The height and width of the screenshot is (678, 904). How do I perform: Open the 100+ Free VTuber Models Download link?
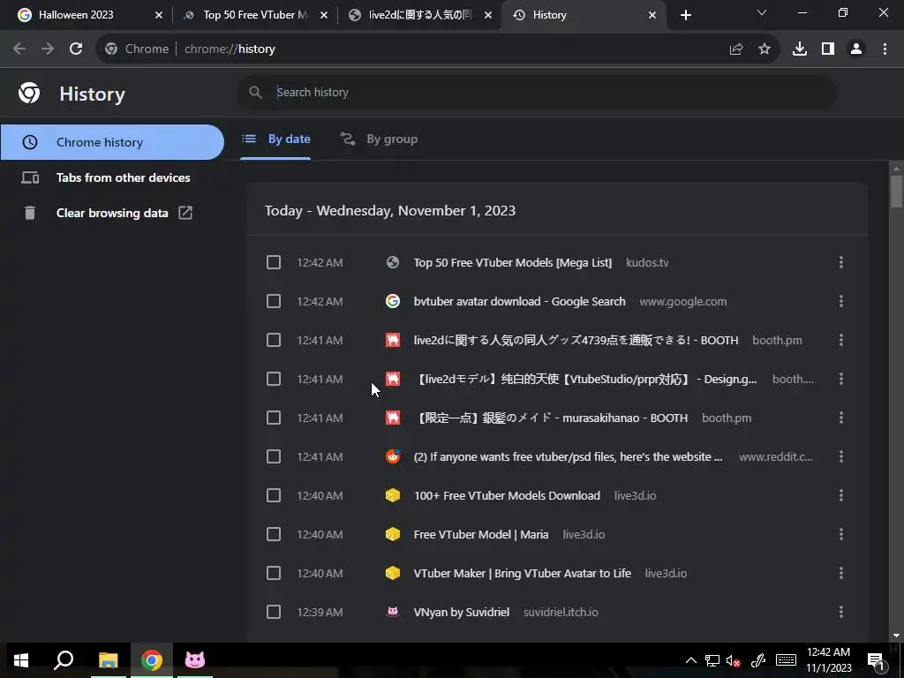click(x=507, y=495)
